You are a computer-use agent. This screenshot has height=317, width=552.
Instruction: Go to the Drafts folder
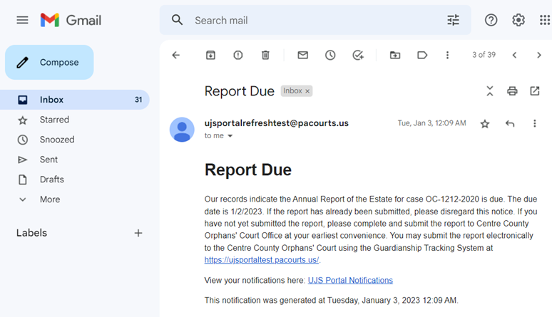click(x=51, y=180)
